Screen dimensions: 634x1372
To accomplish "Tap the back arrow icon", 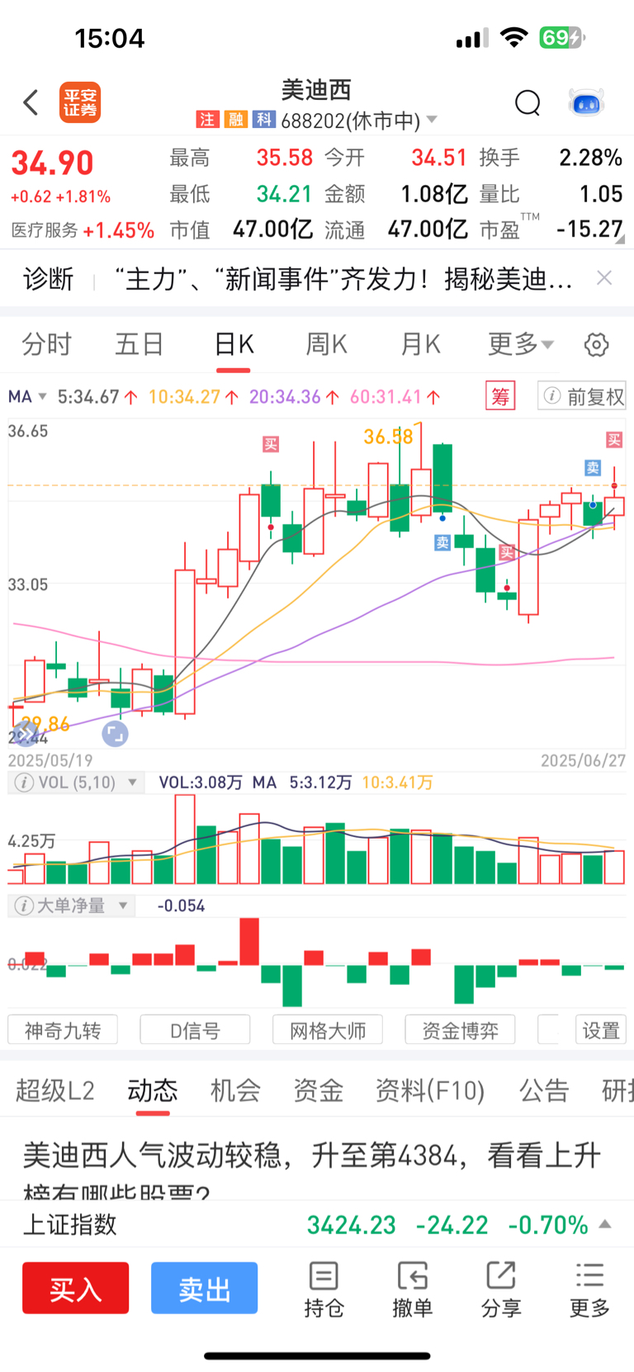I will tap(31, 102).
